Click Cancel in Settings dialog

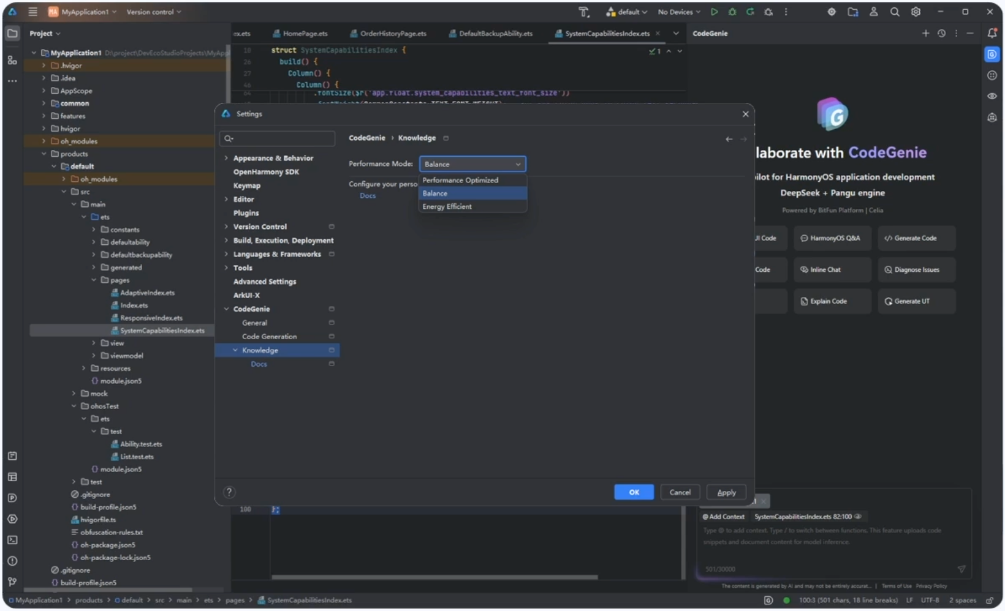[680, 492]
